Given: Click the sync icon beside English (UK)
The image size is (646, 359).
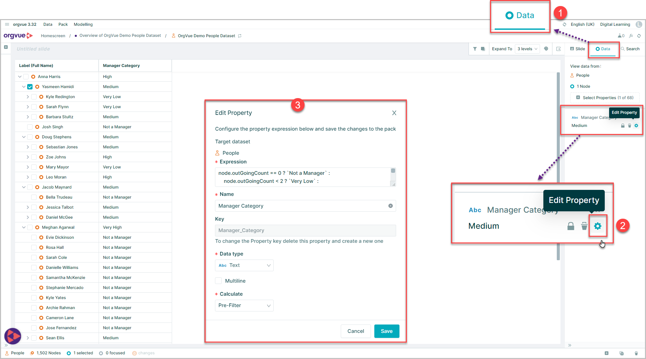Looking at the screenshot, I should [564, 24].
